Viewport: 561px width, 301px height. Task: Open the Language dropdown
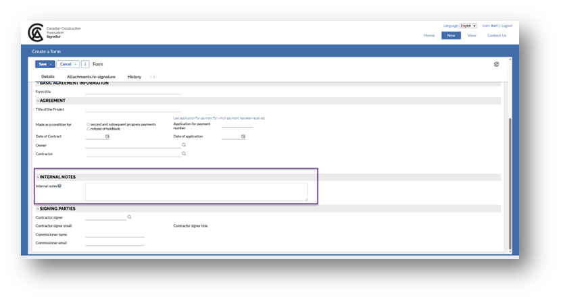[x=468, y=26]
